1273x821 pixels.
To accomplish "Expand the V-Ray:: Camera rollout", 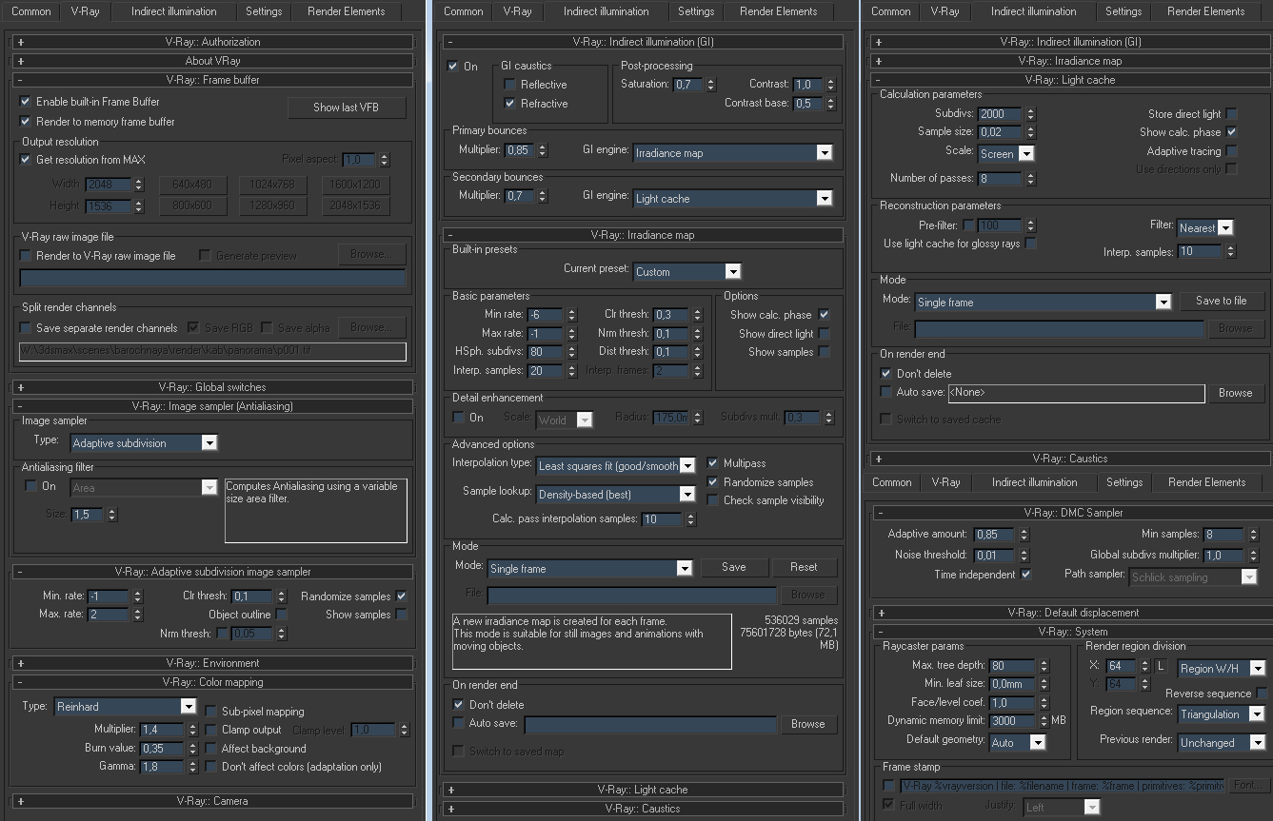I will (x=212, y=801).
